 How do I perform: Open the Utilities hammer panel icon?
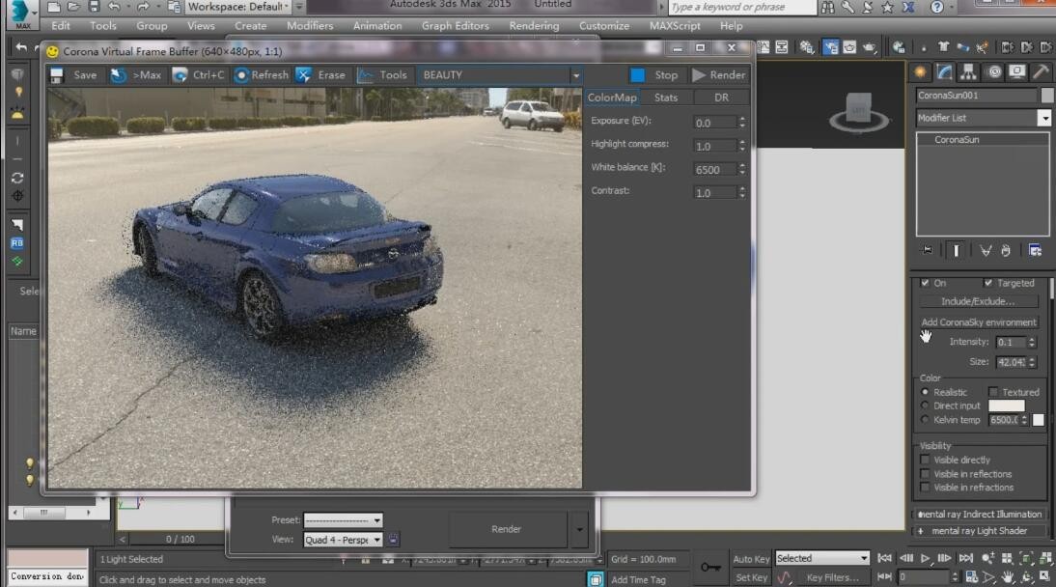tap(1041, 72)
